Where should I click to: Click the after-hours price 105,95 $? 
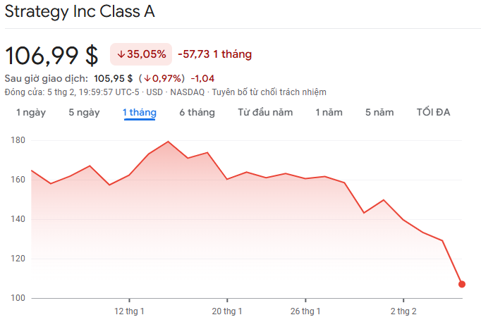(113, 78)
